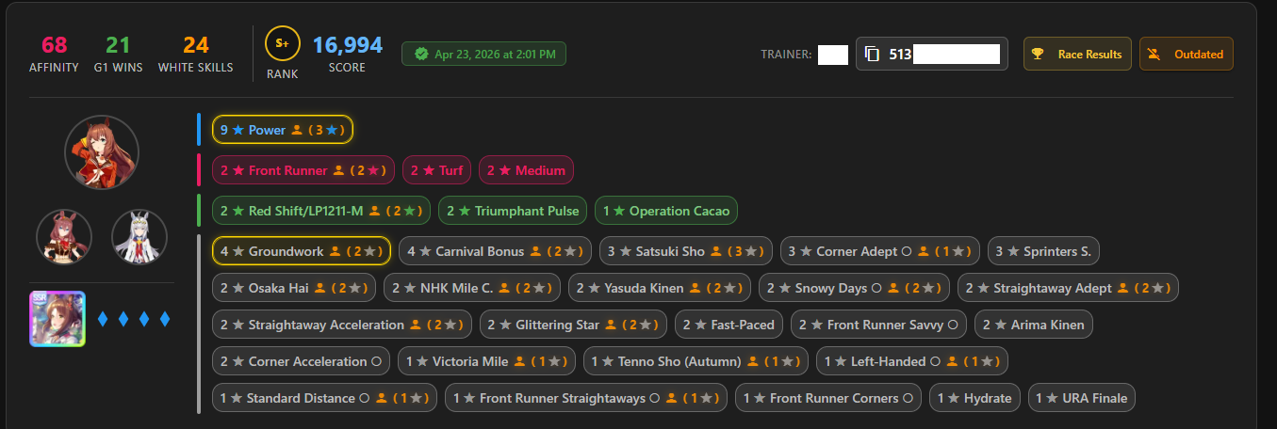Viewport: 1277px width, 429px height.
Task: Click the 24 White Skills stat
Action: [x=195, y=54]
